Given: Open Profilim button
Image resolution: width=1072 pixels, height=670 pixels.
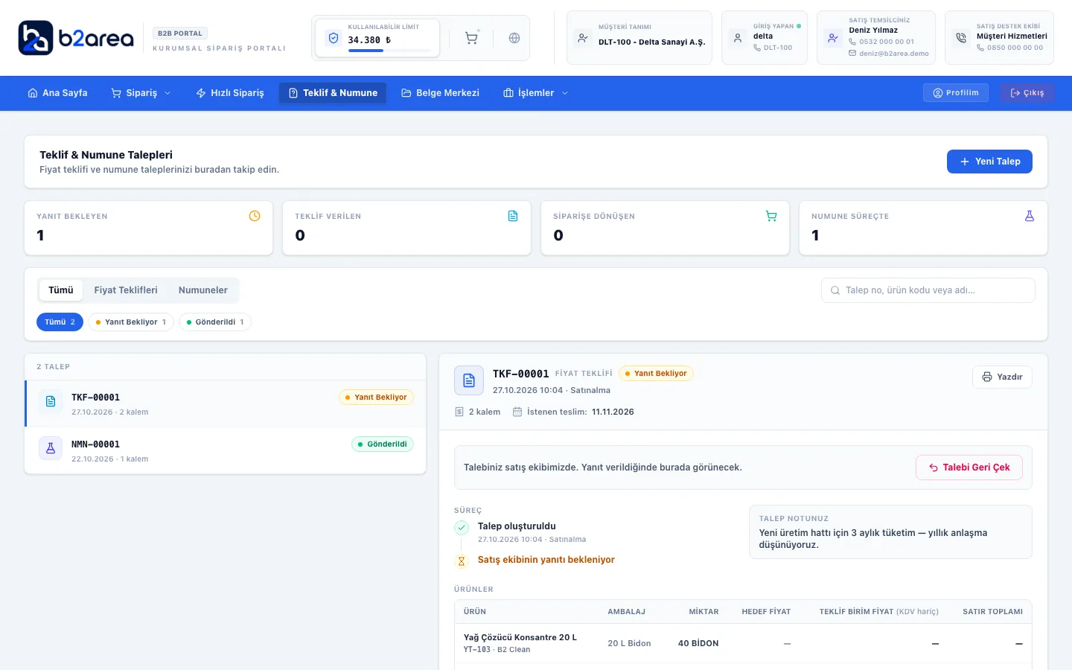Looking at the screenshot, I should (x=956, y=93).
